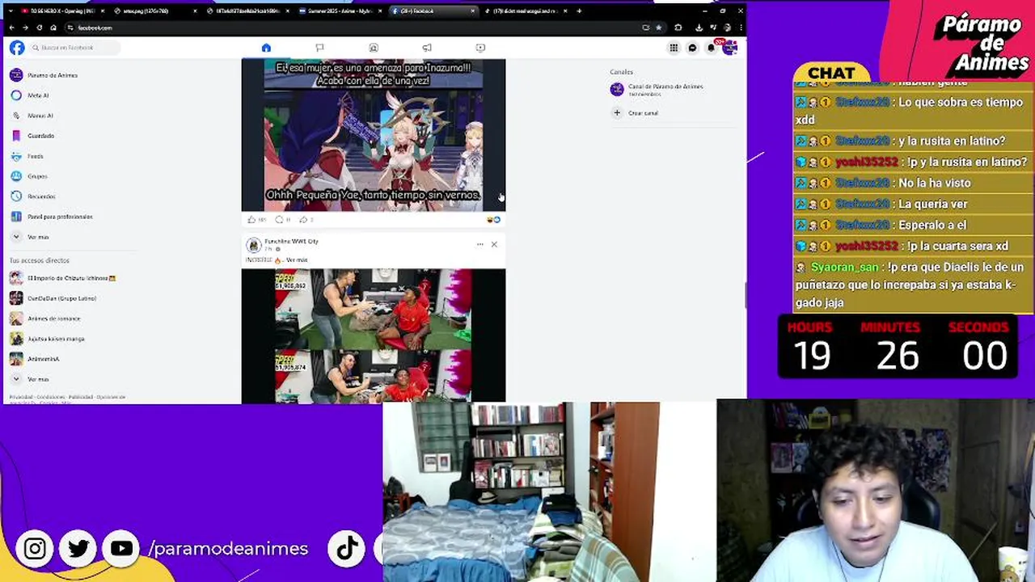
Task: Click the Buscar en Facebook search field
Action: pos(76,48)
